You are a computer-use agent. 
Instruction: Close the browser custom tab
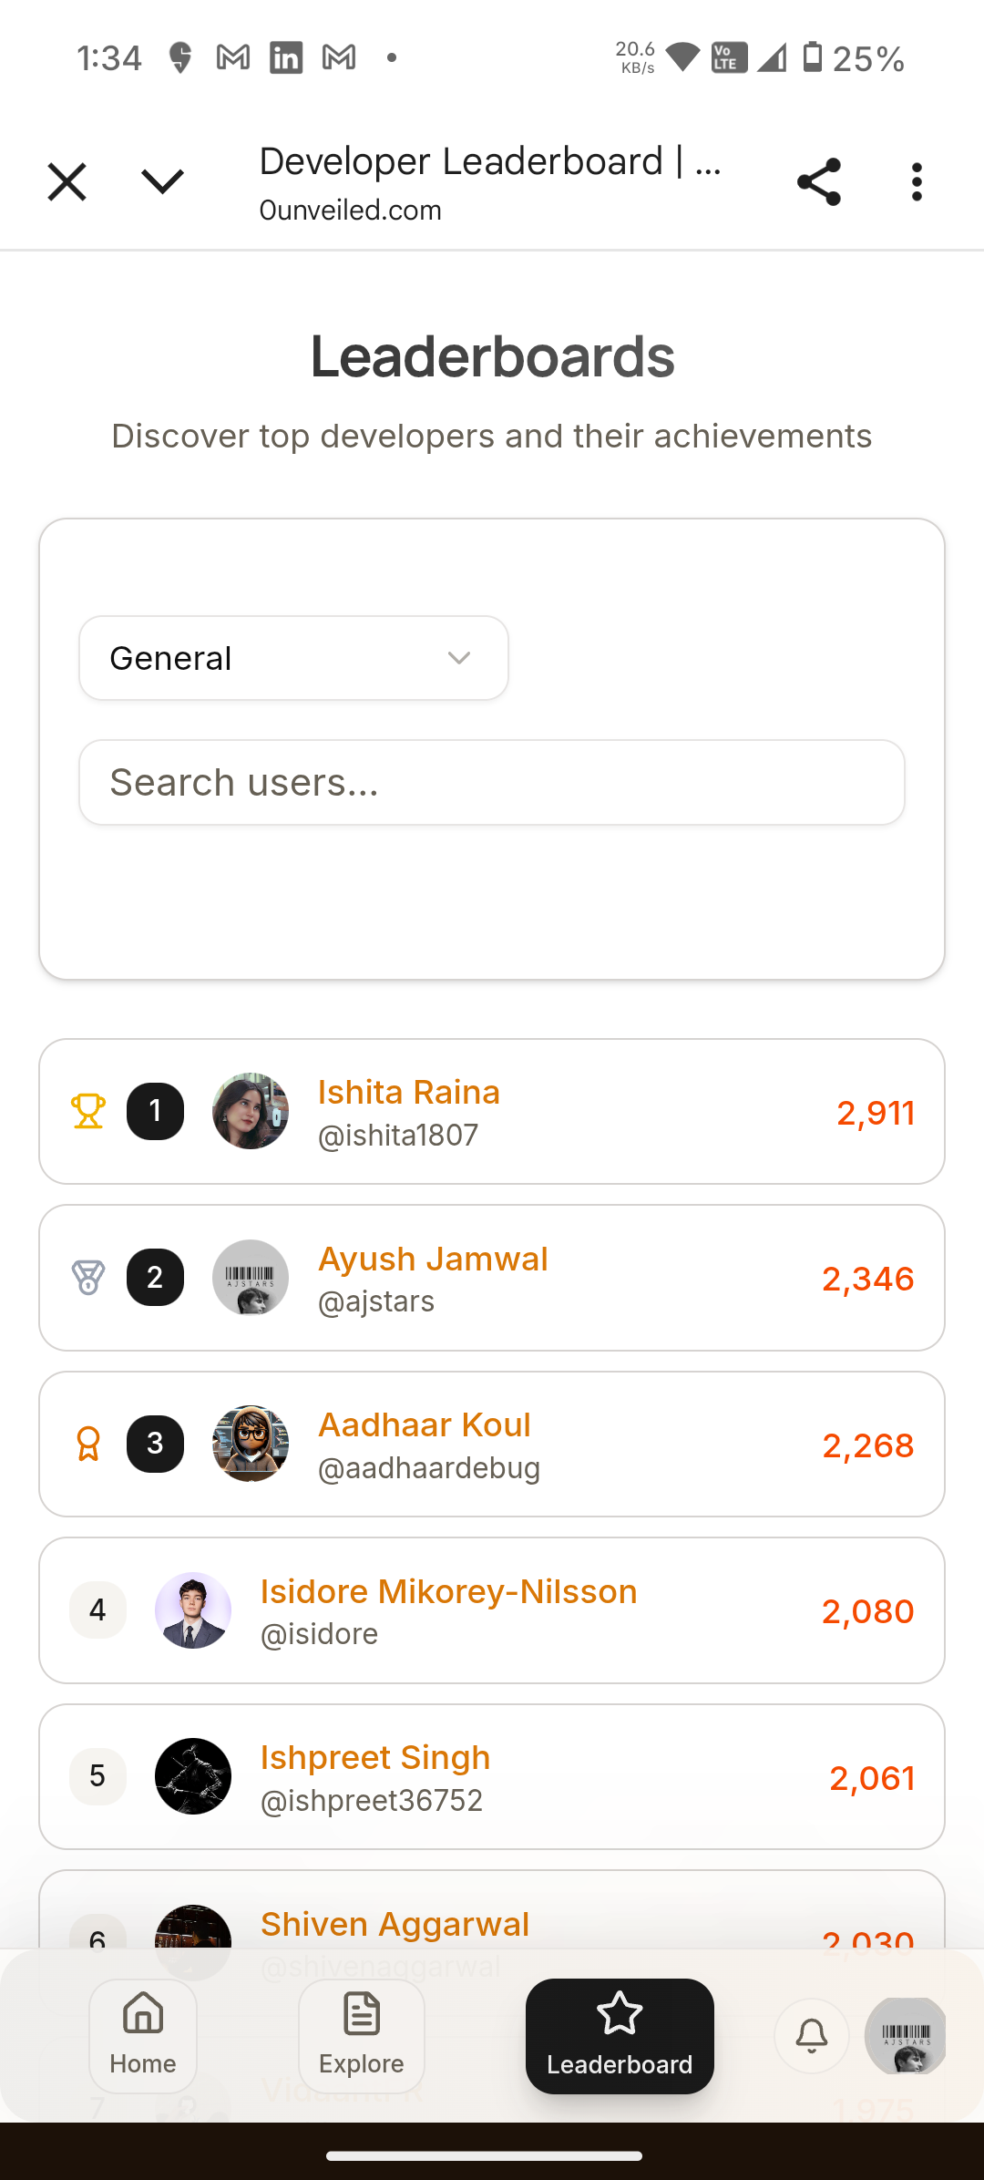coord(67,182)
